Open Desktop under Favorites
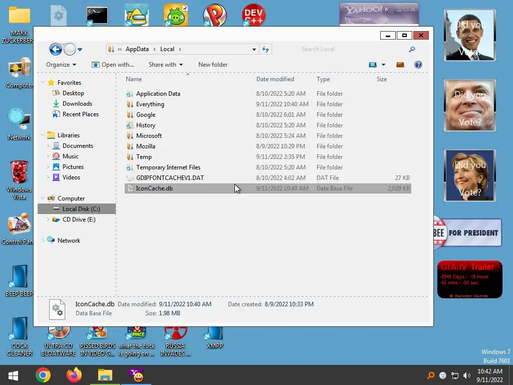Screen dimensions: 513x385 [x=73, y=93]
